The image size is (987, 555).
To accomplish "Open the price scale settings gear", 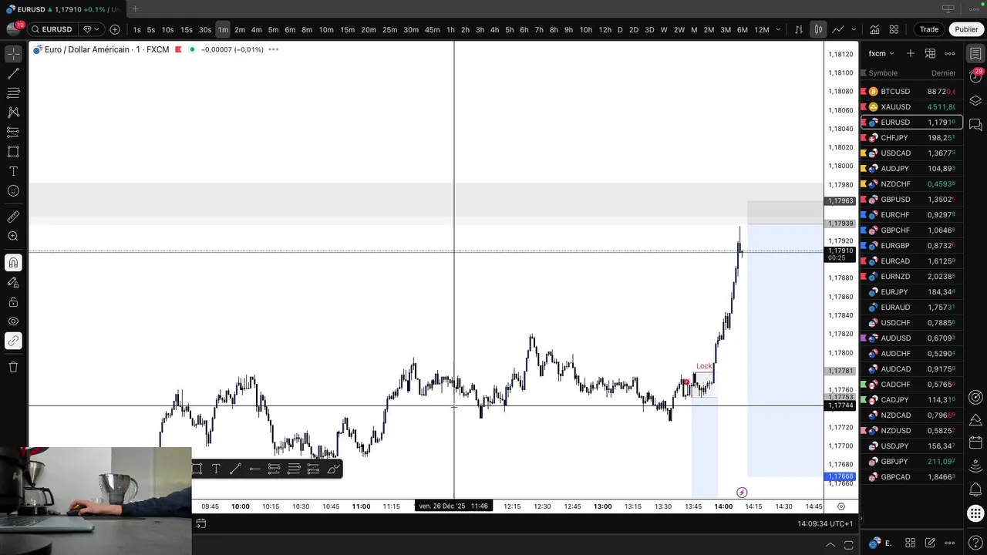I will point(841,506).
